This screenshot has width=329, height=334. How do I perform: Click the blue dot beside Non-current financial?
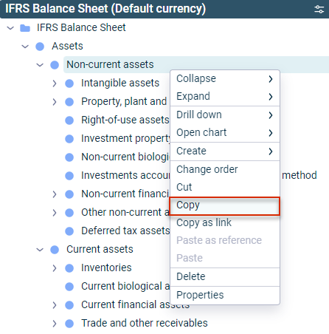click(69, 194)
